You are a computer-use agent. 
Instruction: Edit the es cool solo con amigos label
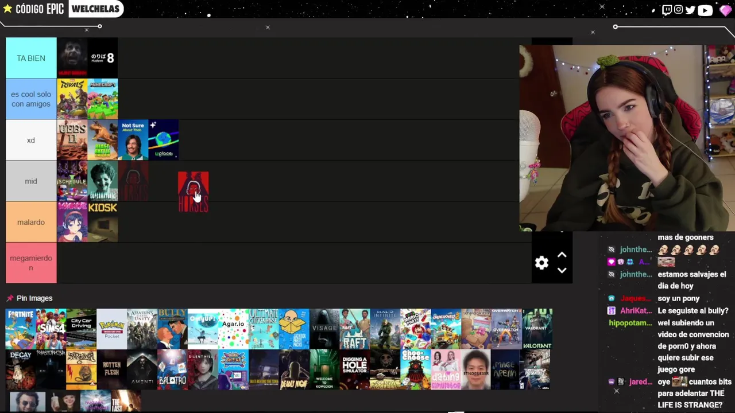[31, 99]
